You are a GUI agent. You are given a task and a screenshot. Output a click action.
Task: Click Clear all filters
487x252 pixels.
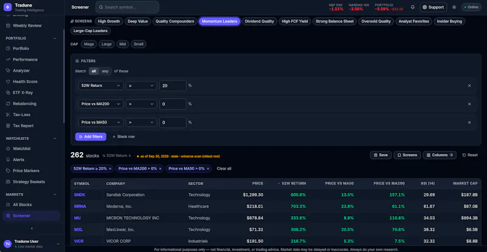(224, 169)
